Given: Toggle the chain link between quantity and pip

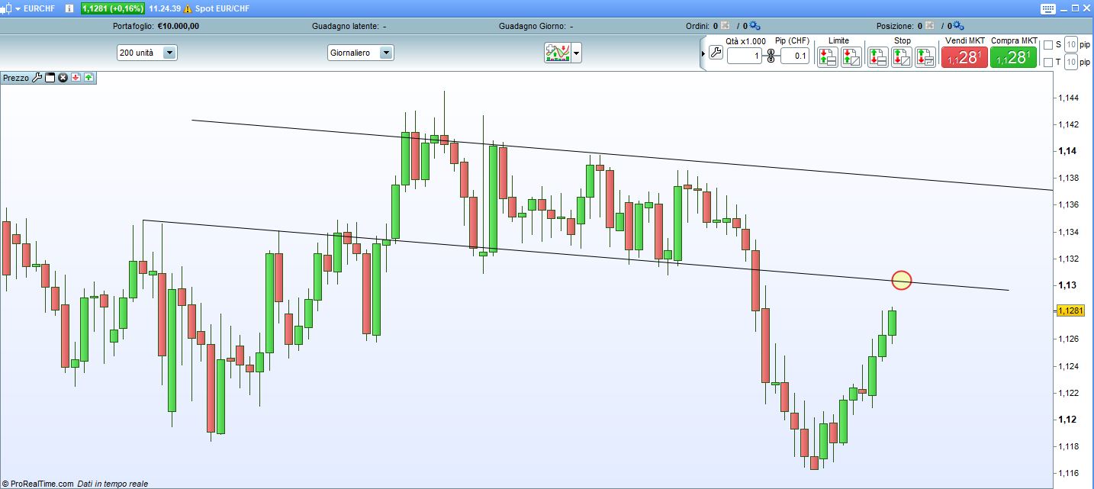Looking at the screenshot, I should pos(771,56).
